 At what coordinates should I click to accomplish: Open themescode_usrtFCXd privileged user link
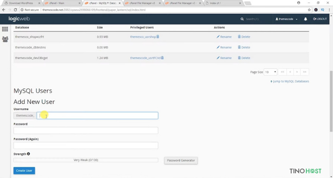tap(145, 58)
